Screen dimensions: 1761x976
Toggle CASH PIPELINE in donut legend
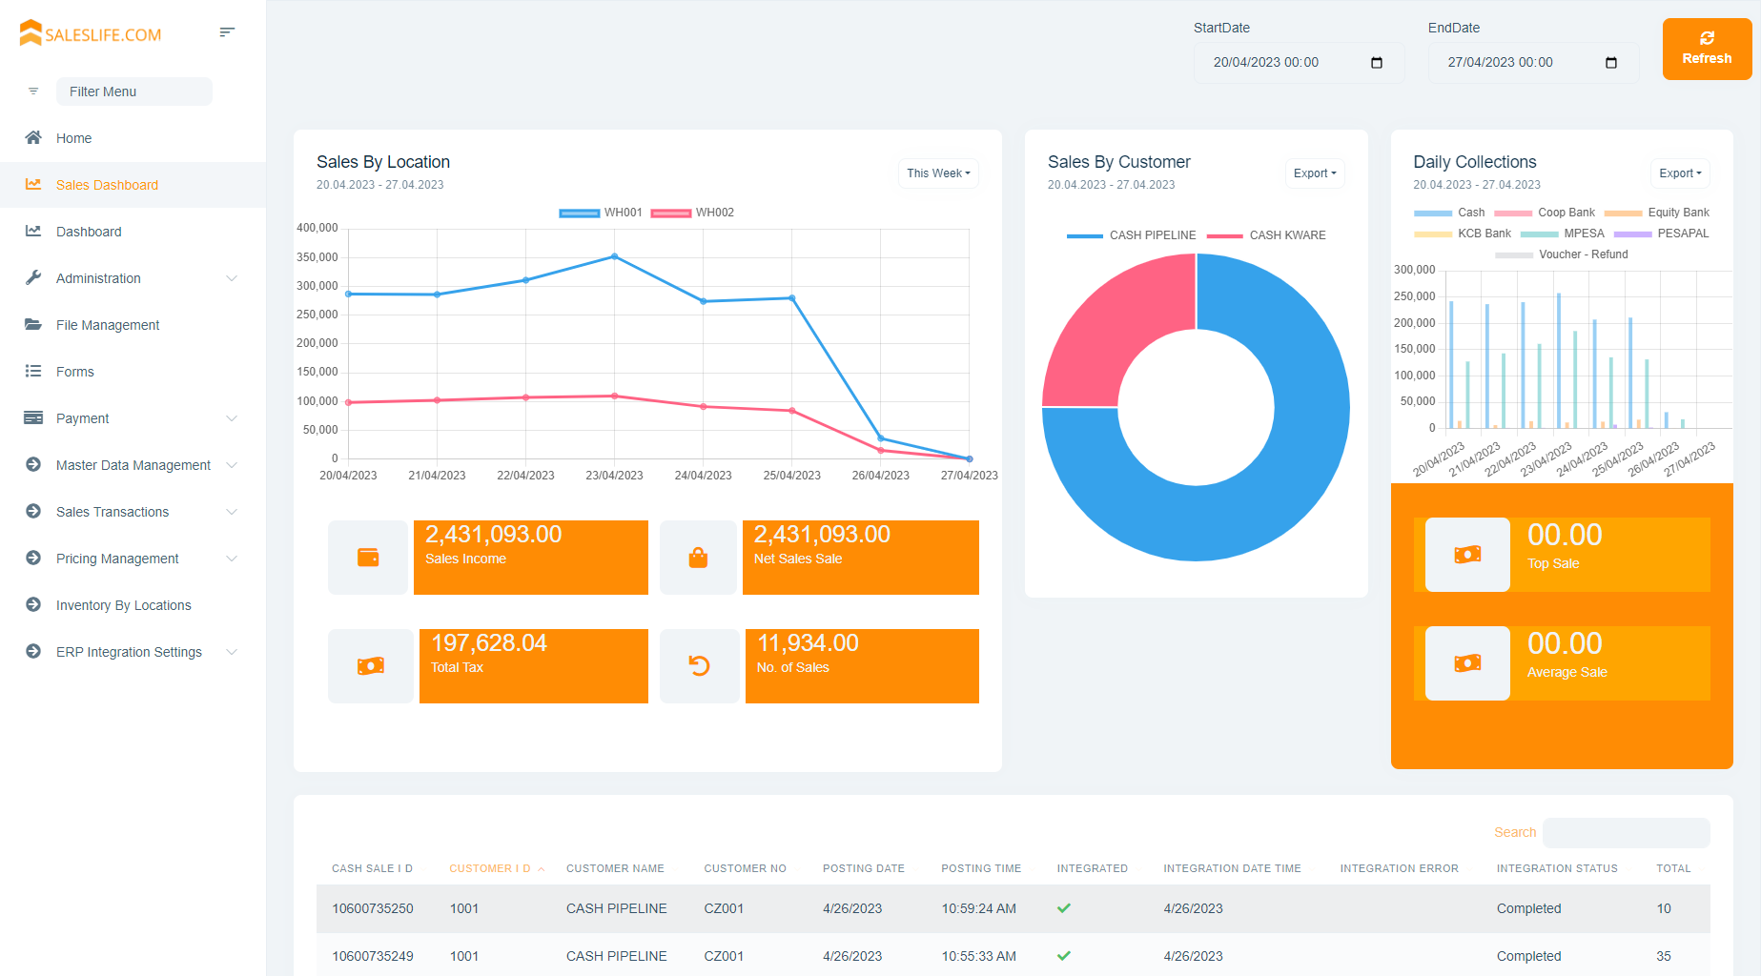[x=1131, y=235]
